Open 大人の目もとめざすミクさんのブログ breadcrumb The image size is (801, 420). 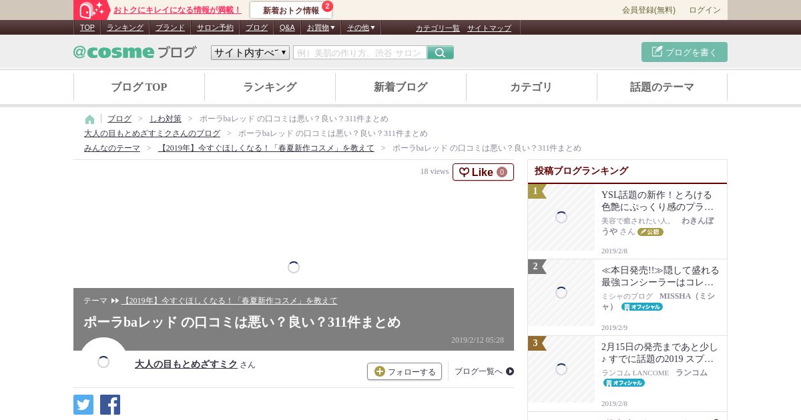(152, 133)
